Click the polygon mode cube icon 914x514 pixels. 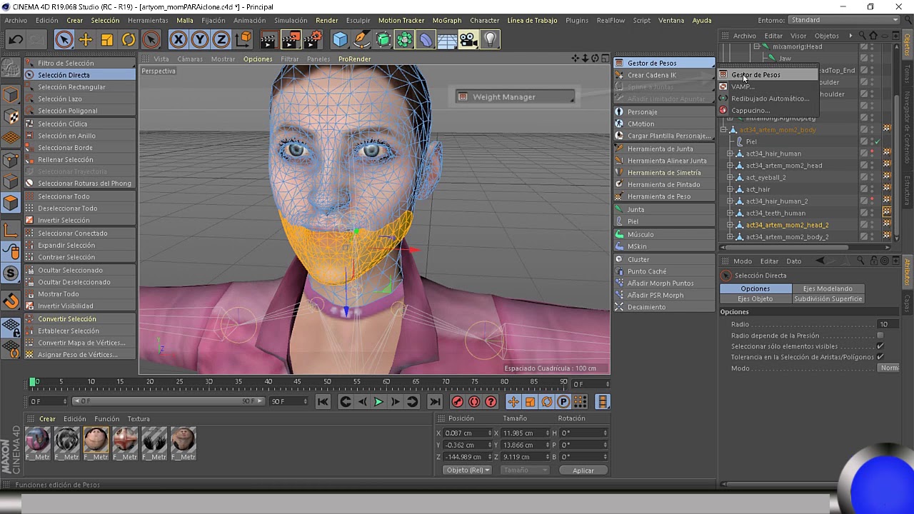11,203
